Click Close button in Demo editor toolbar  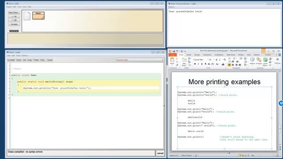point(50,60)
